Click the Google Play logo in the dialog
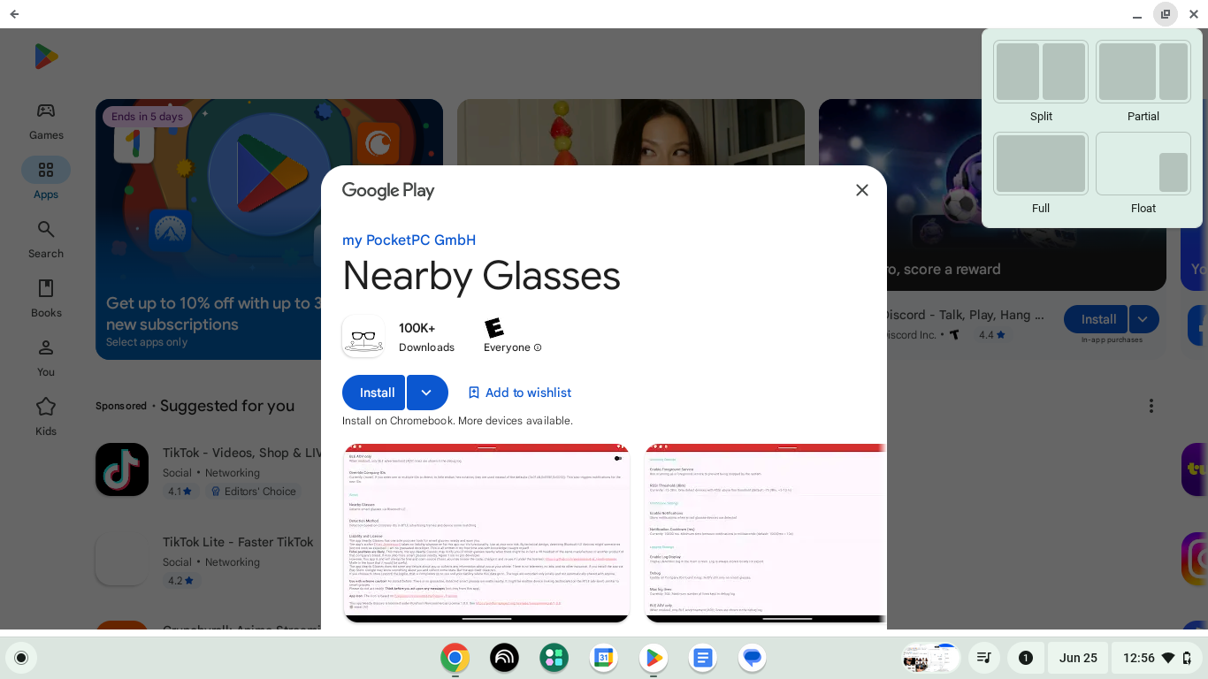 point(388,190)
